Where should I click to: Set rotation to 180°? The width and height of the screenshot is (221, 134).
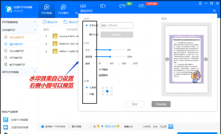119,63
